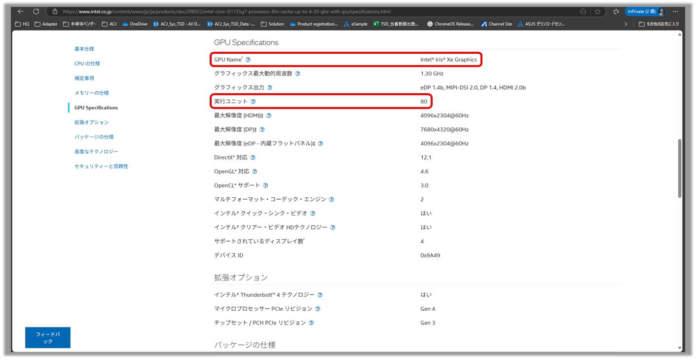Open ACJ_Sys_TSD_Data bookmark
The height and width of the screenshot is (360, 697).
coord(231,24)
